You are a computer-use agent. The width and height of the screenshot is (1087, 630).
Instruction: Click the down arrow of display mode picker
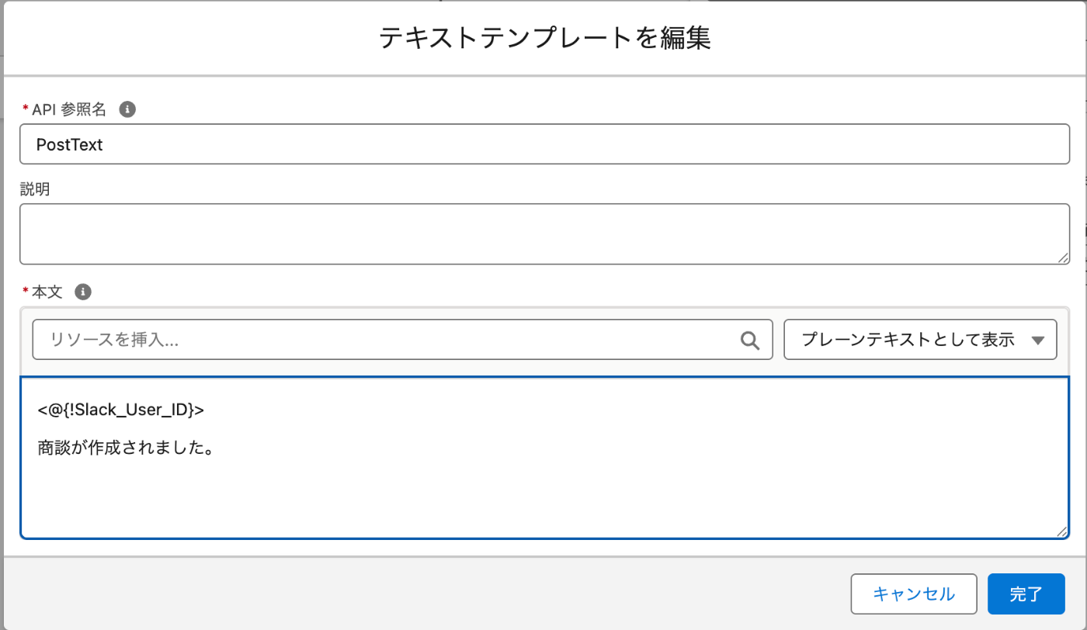click(1037, 340)
